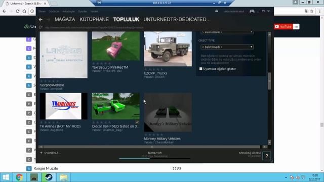
Task: Open the KÜTÜPHANE tab
Action: [94, 19]
